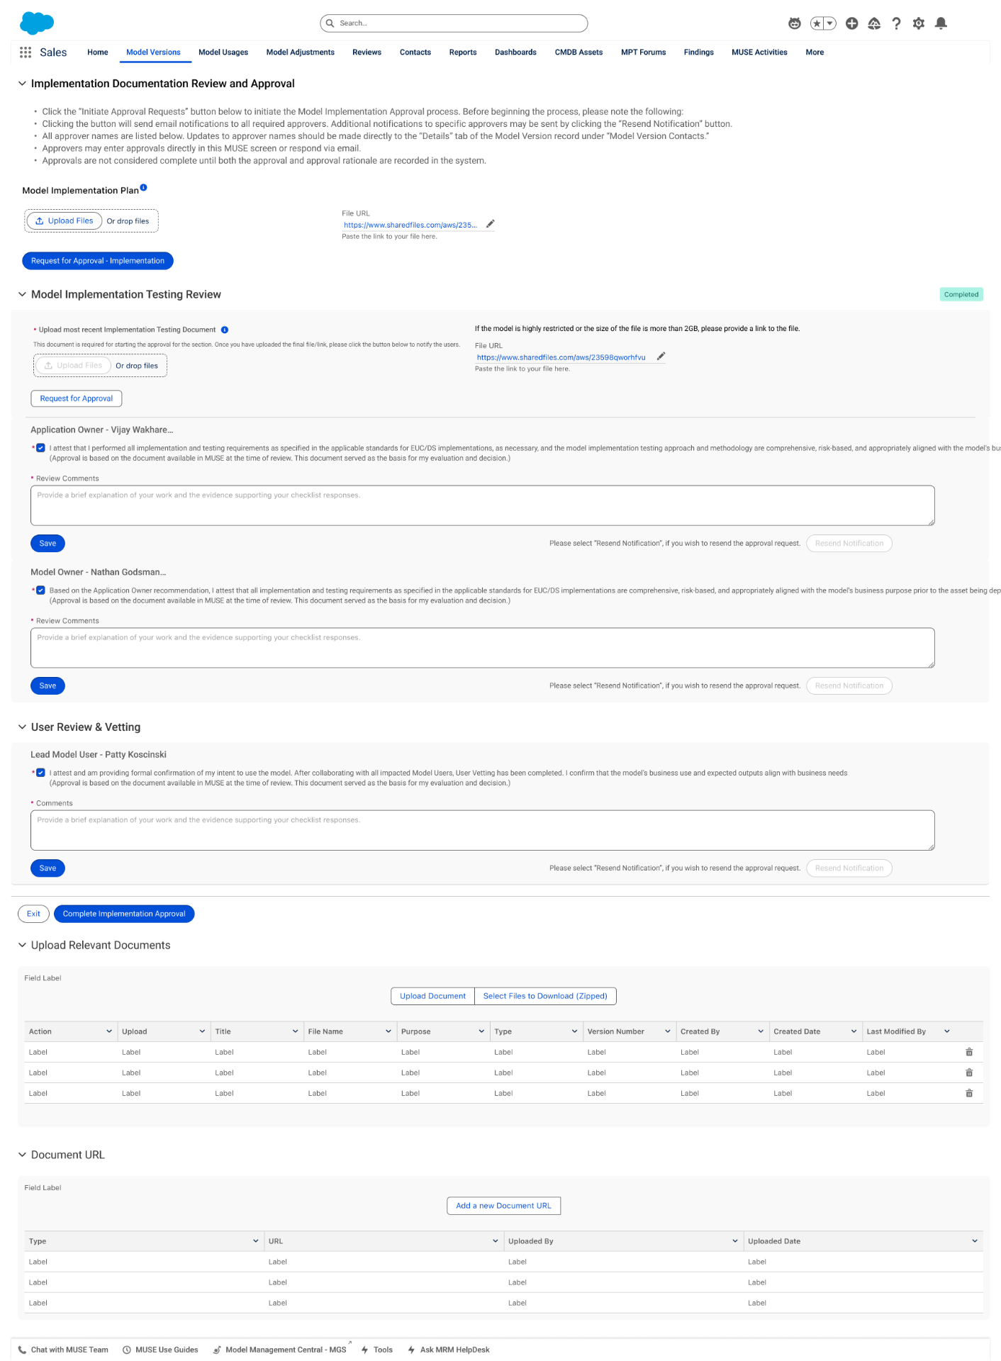Toggle Application Owner attestation checkbox
This screenshot has height=1361, width=1001.
click(40, 448)
